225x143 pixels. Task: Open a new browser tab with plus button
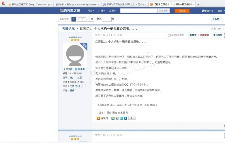point(198,4)
